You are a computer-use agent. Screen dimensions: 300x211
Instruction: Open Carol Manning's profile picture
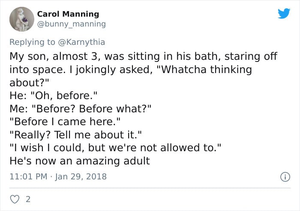pos(21,19)
